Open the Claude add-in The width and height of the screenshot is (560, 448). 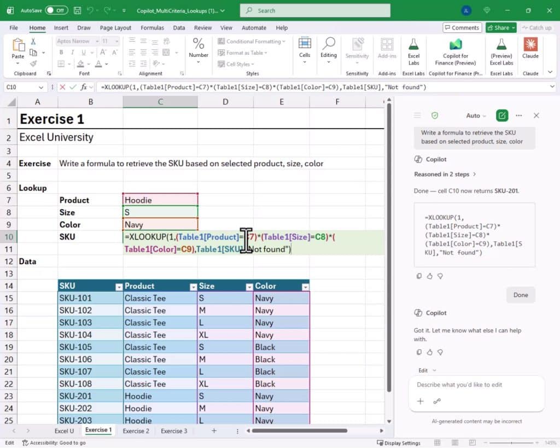(x=530, y=48)
